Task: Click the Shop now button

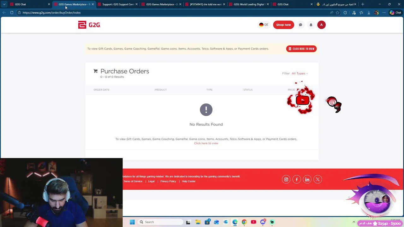Action: pyautogui.click(x=283, y=25)
